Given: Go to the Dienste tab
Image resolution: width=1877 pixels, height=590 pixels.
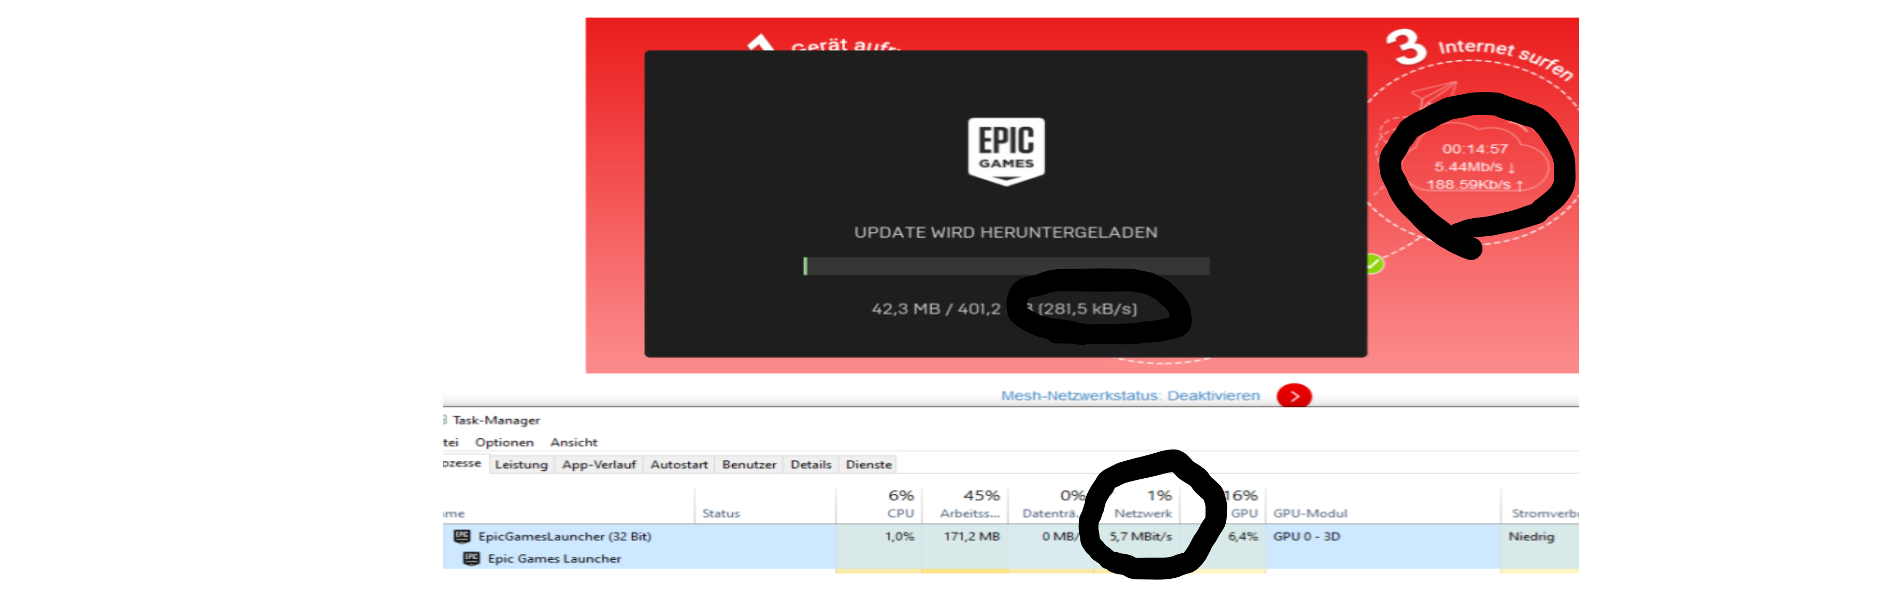Looking at the screenshot, I should pyautogui.click(x=868, y=465).
